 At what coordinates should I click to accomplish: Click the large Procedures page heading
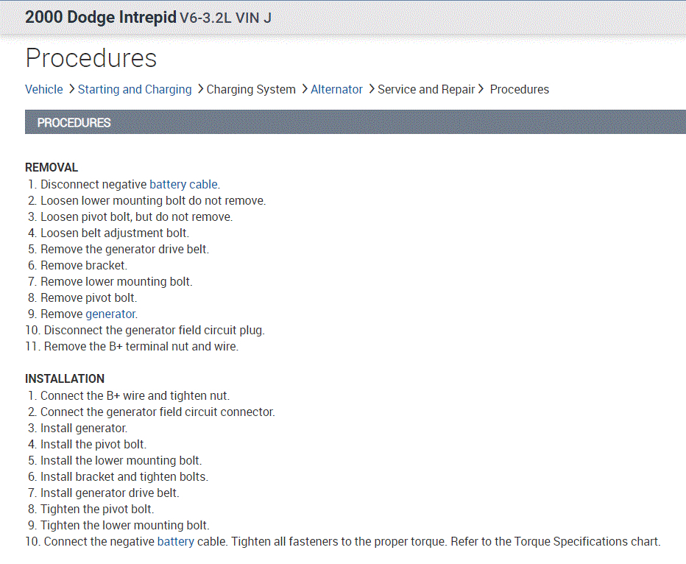point(91,58)
